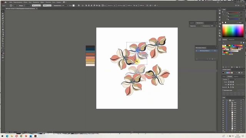
Task: Close the open document tab
Action: pyautogui.click(x=37, y=8)
